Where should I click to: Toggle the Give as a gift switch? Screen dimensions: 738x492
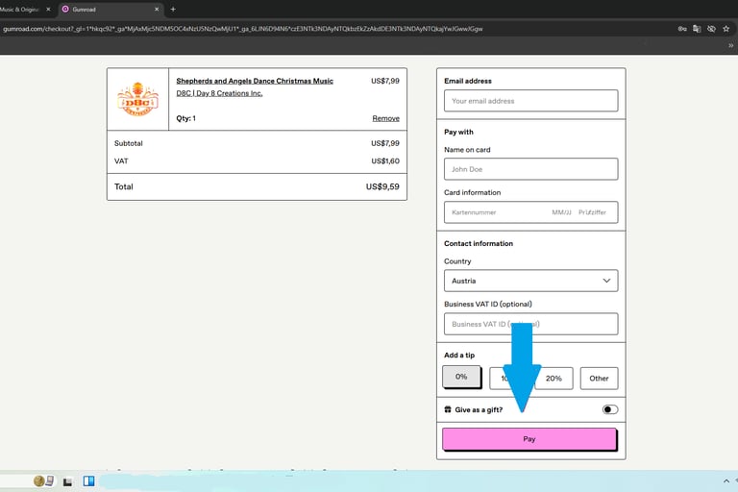click(610, 409)
